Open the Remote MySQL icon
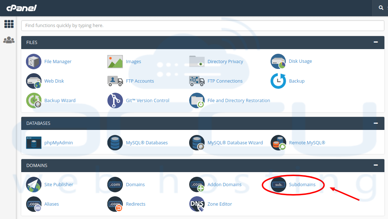This screenshot has width=388, height=219. (278, 143)
